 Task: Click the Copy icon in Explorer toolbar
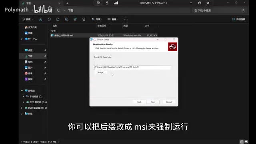pyautogui.click(x=49, y=19)
